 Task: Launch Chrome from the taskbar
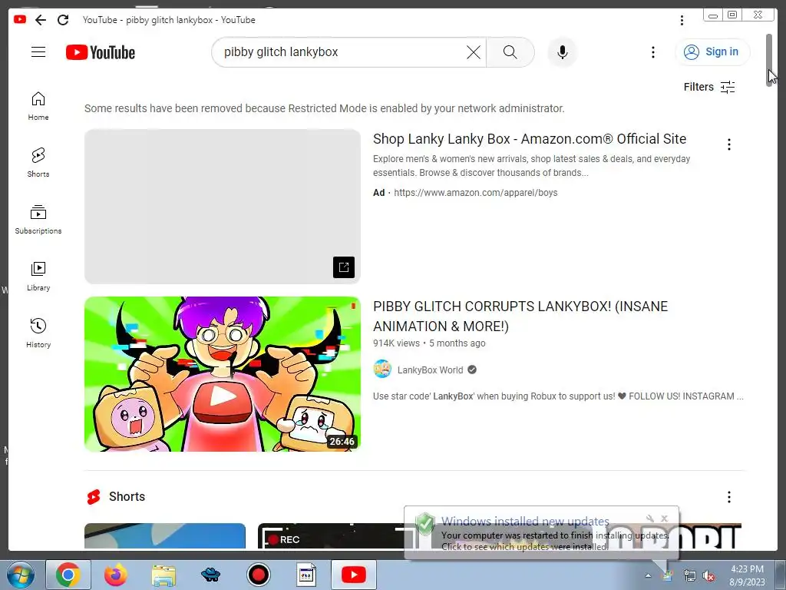pyautogui.click(x=68, y=575)
